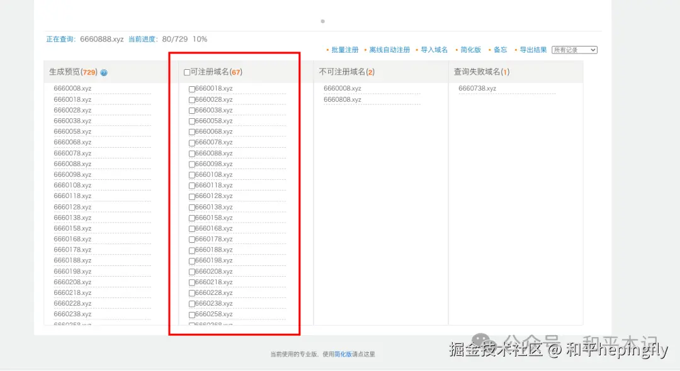Switch to 简化版 in the toolbar links
This screenshot has height=371, width=680.
pyautogui.click(x=470, y=50)
